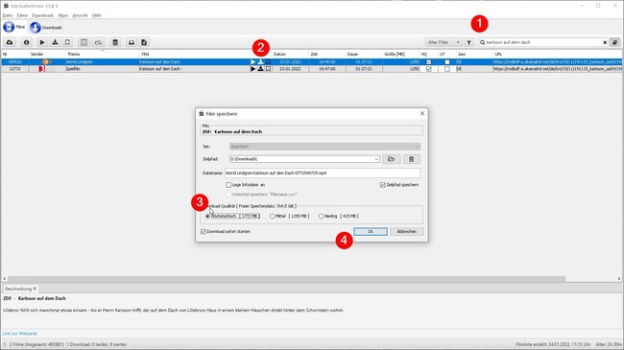Select Mittel quality radio button
The image size is (624, 350).
[x=273, y=216]
